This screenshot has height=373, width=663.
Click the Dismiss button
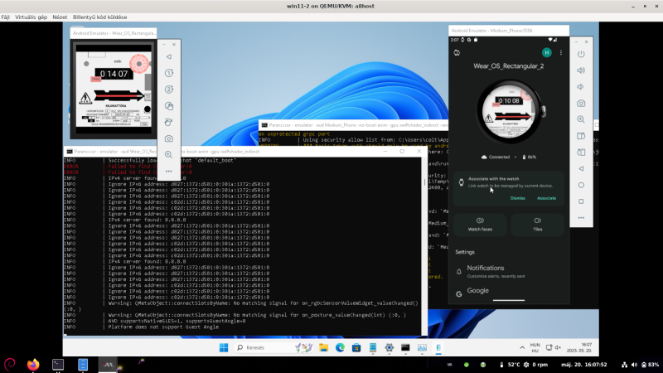[x=517, y=198]
